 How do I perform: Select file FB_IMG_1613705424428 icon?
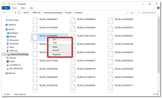[x=73, y=29]
